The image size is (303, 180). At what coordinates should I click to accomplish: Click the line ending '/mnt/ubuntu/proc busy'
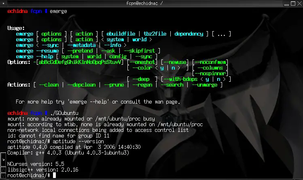[x=81, y=119]
